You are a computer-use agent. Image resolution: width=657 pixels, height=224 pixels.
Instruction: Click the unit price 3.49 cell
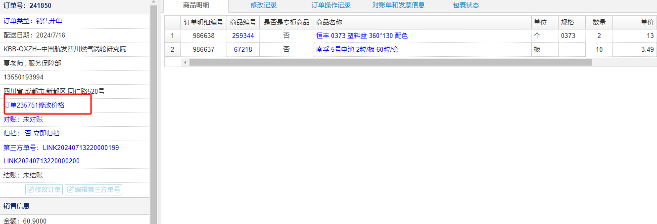(x=635, y=49)
